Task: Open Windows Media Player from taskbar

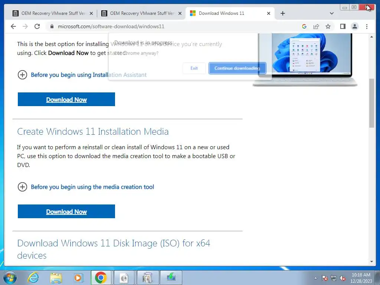Action: point(79,278)
